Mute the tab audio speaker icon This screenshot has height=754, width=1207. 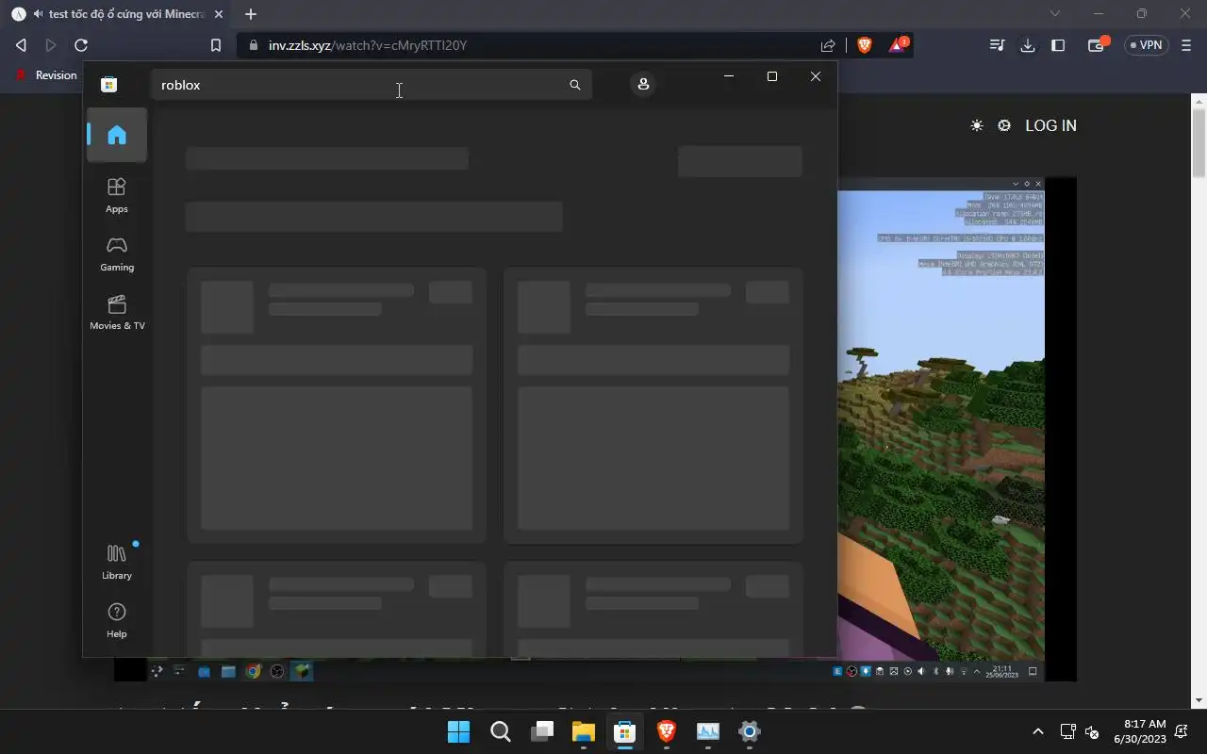tap(38, 14)
